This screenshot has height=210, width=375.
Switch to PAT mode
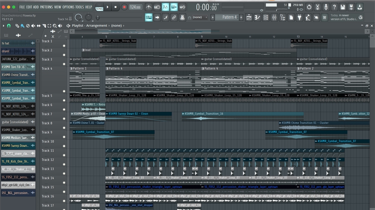pos(99,5)
